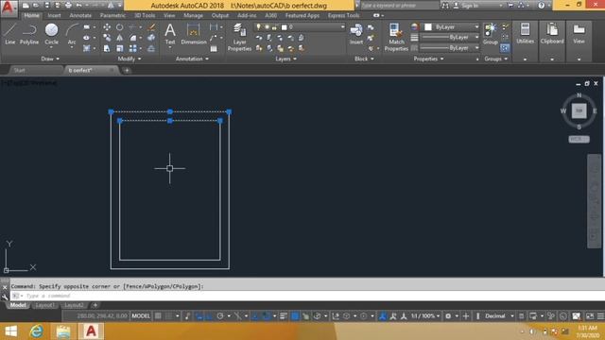
Task: Click the Group objects tool
Action: coord(491,34)
